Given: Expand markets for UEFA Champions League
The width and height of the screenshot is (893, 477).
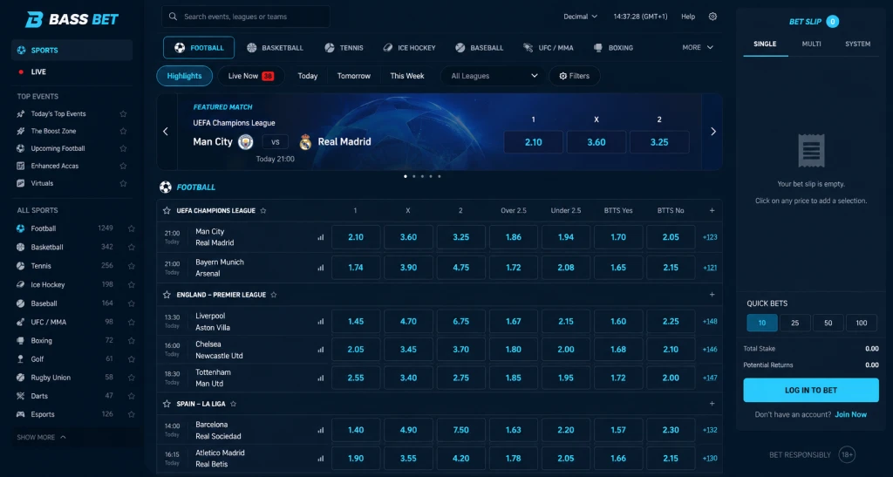Looking at the screenshot, I should coord(712,211).
